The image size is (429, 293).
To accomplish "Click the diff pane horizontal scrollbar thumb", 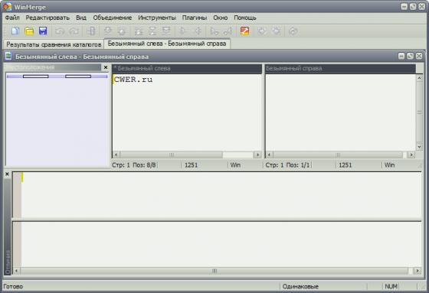I will [x=215, y=271].
